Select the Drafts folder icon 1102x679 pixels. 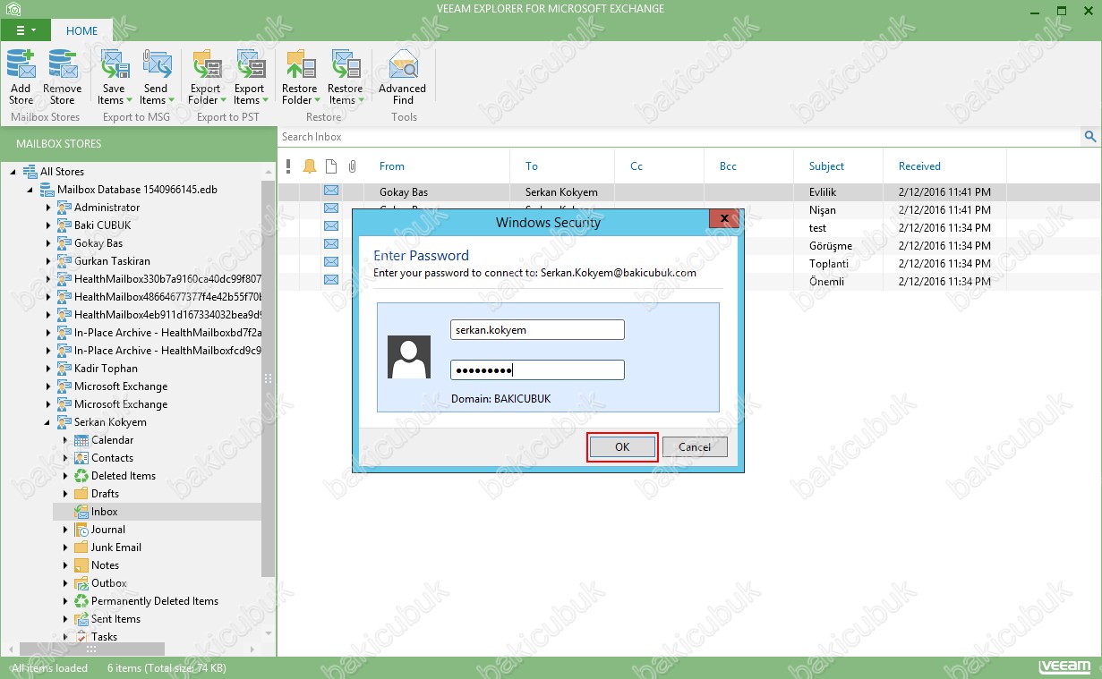[81, 494]
